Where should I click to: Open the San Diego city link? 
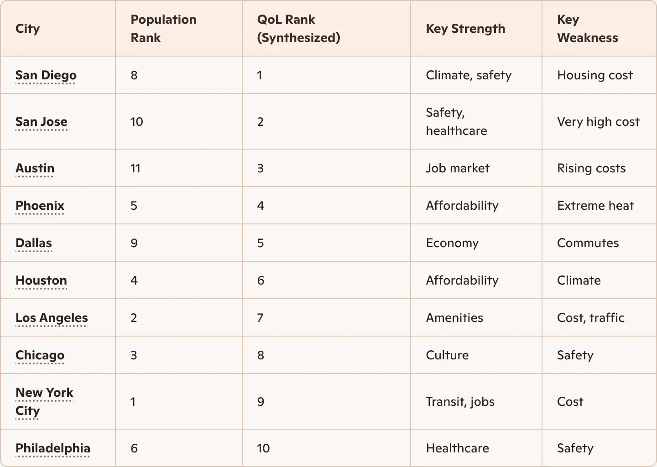point(46,75)
